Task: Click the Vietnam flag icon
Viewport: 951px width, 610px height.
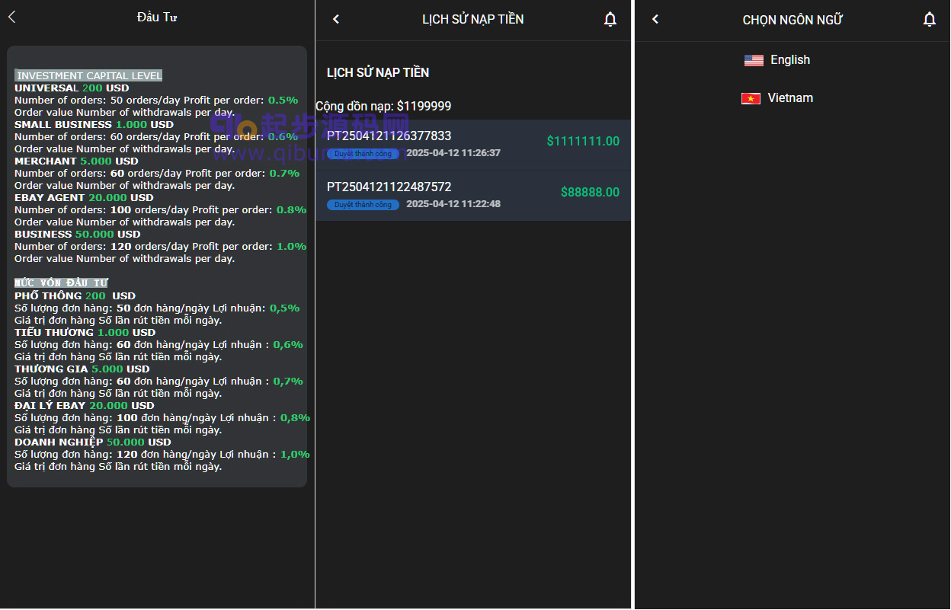Action: (x=751, y=98)
